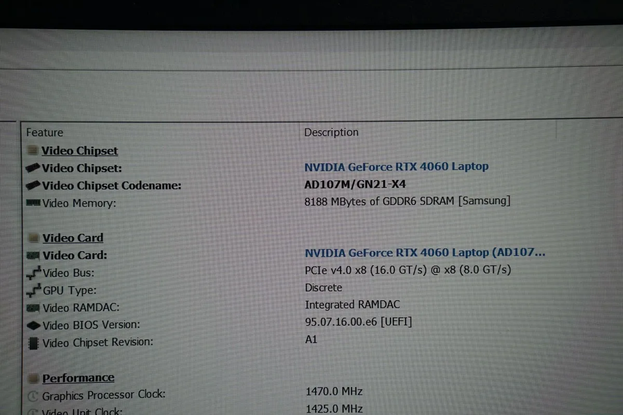
Task: Click the Video Chipset Revision chip icon
Action: click(33, 342)
